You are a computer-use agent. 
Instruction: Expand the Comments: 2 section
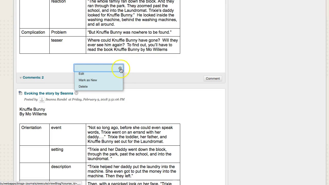coord(33,78)
